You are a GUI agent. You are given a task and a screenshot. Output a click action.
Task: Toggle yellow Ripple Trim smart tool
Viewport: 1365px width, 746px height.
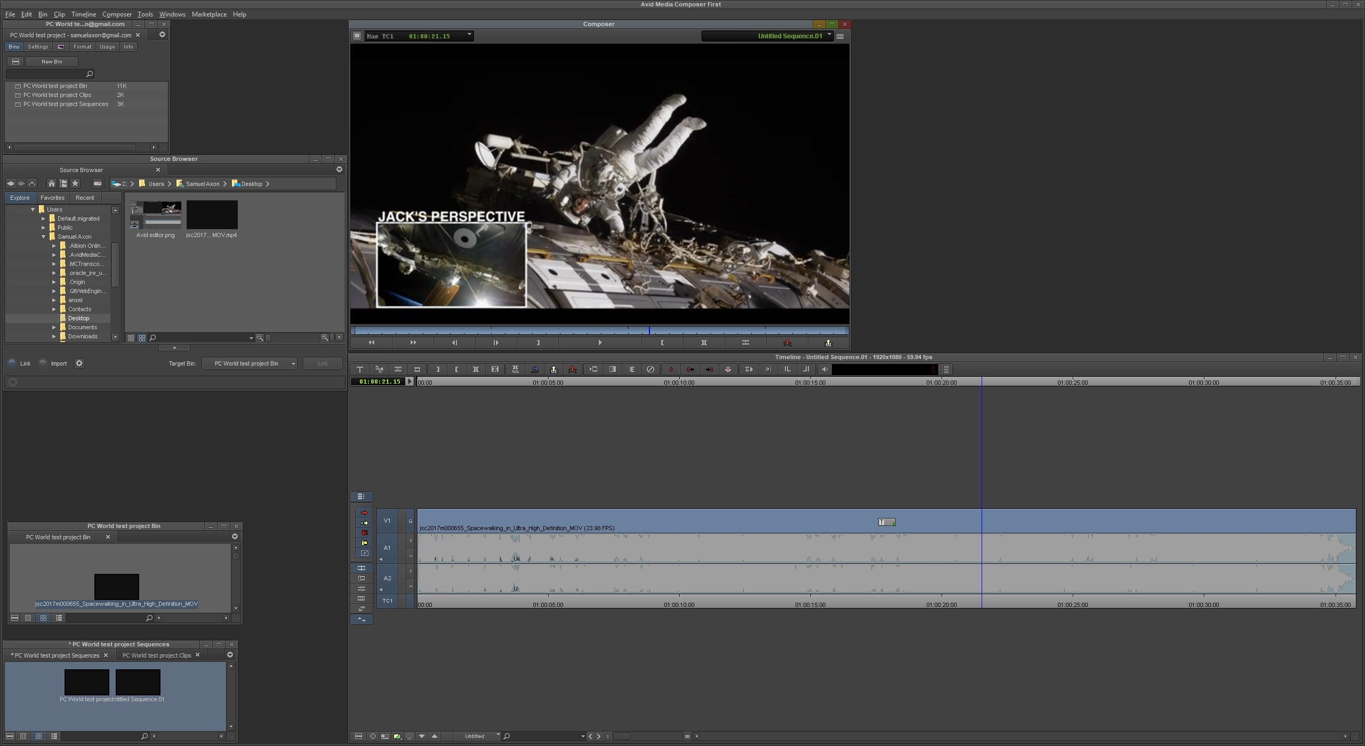[364, 543]
